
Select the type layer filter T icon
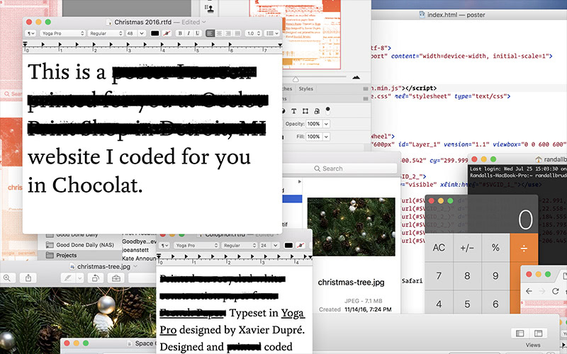pos(293,111)
